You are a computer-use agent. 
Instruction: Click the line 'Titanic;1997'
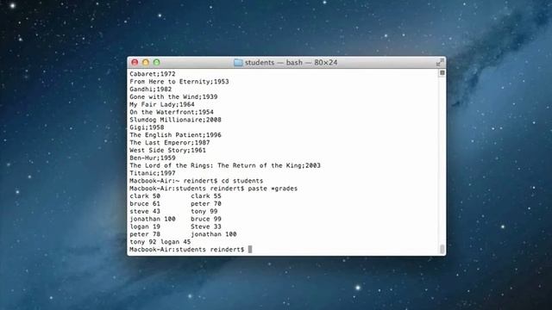coord(153,173)
